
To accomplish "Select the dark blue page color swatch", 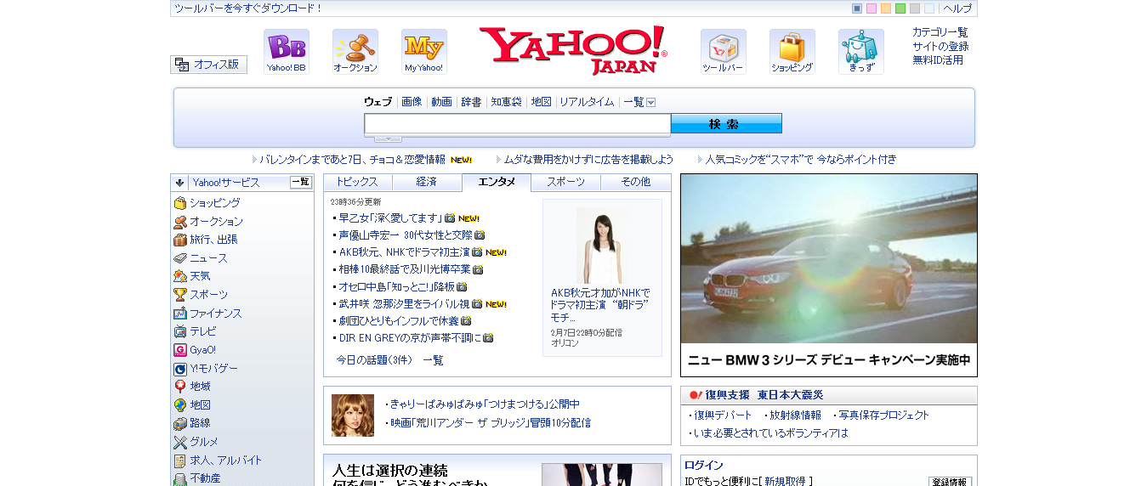I will point(857,8).
